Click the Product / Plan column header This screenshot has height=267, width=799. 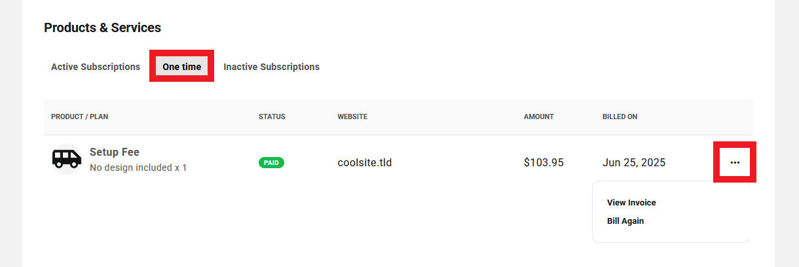pos(80,117)
